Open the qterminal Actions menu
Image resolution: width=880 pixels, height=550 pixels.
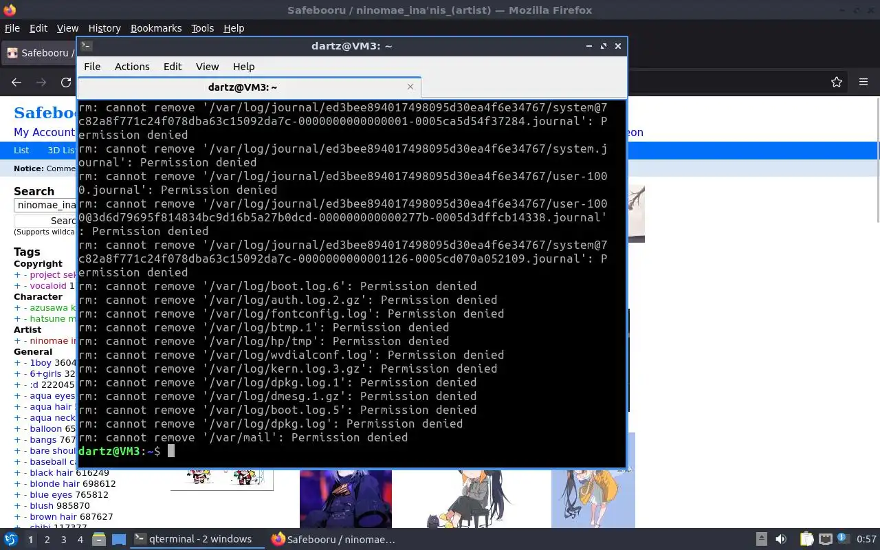point(132,67)
